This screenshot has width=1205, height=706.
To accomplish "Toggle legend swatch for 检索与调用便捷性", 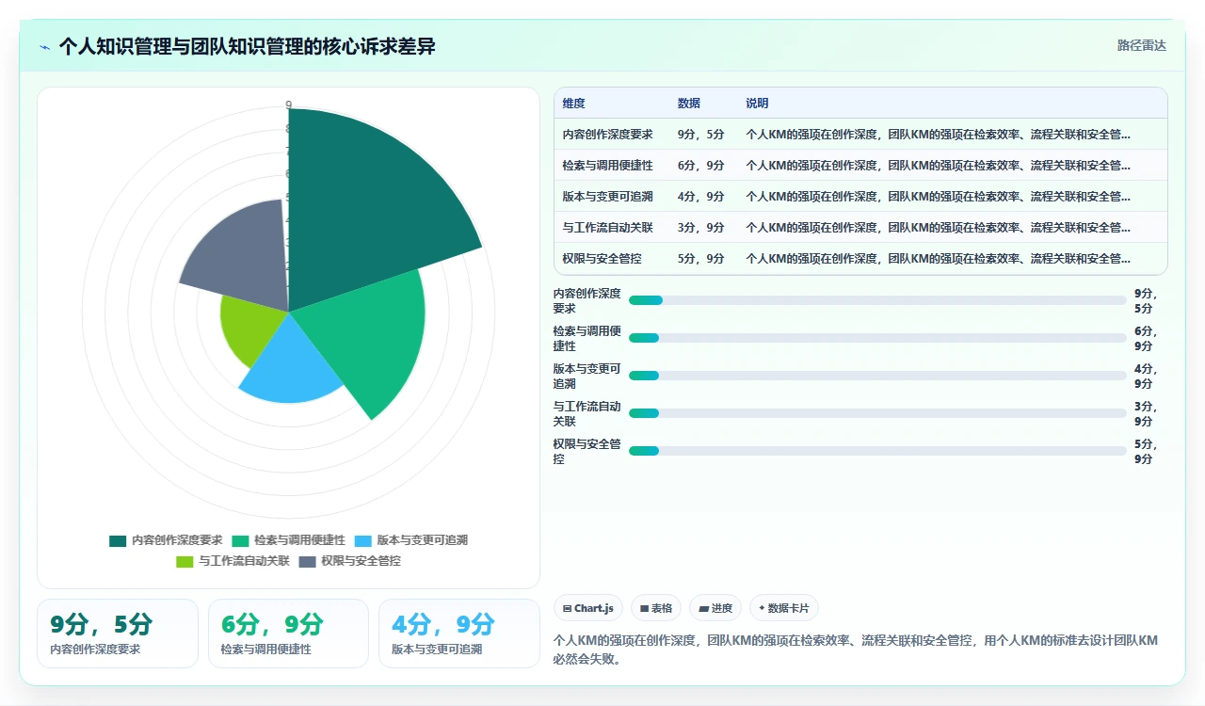I will click(x=240, y=540).
